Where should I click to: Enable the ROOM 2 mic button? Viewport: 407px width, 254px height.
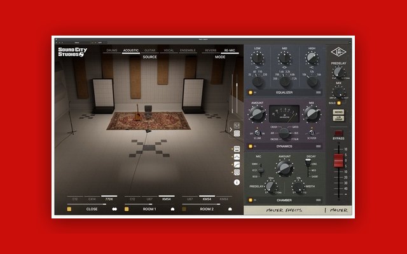(x=184, y=209)
